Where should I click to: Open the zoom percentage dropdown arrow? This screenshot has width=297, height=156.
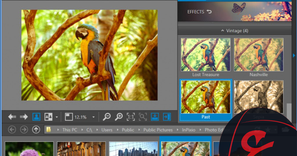click(x=93, y=117)
